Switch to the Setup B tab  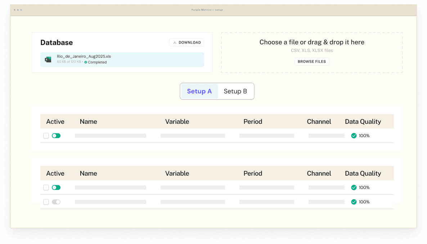235,91
